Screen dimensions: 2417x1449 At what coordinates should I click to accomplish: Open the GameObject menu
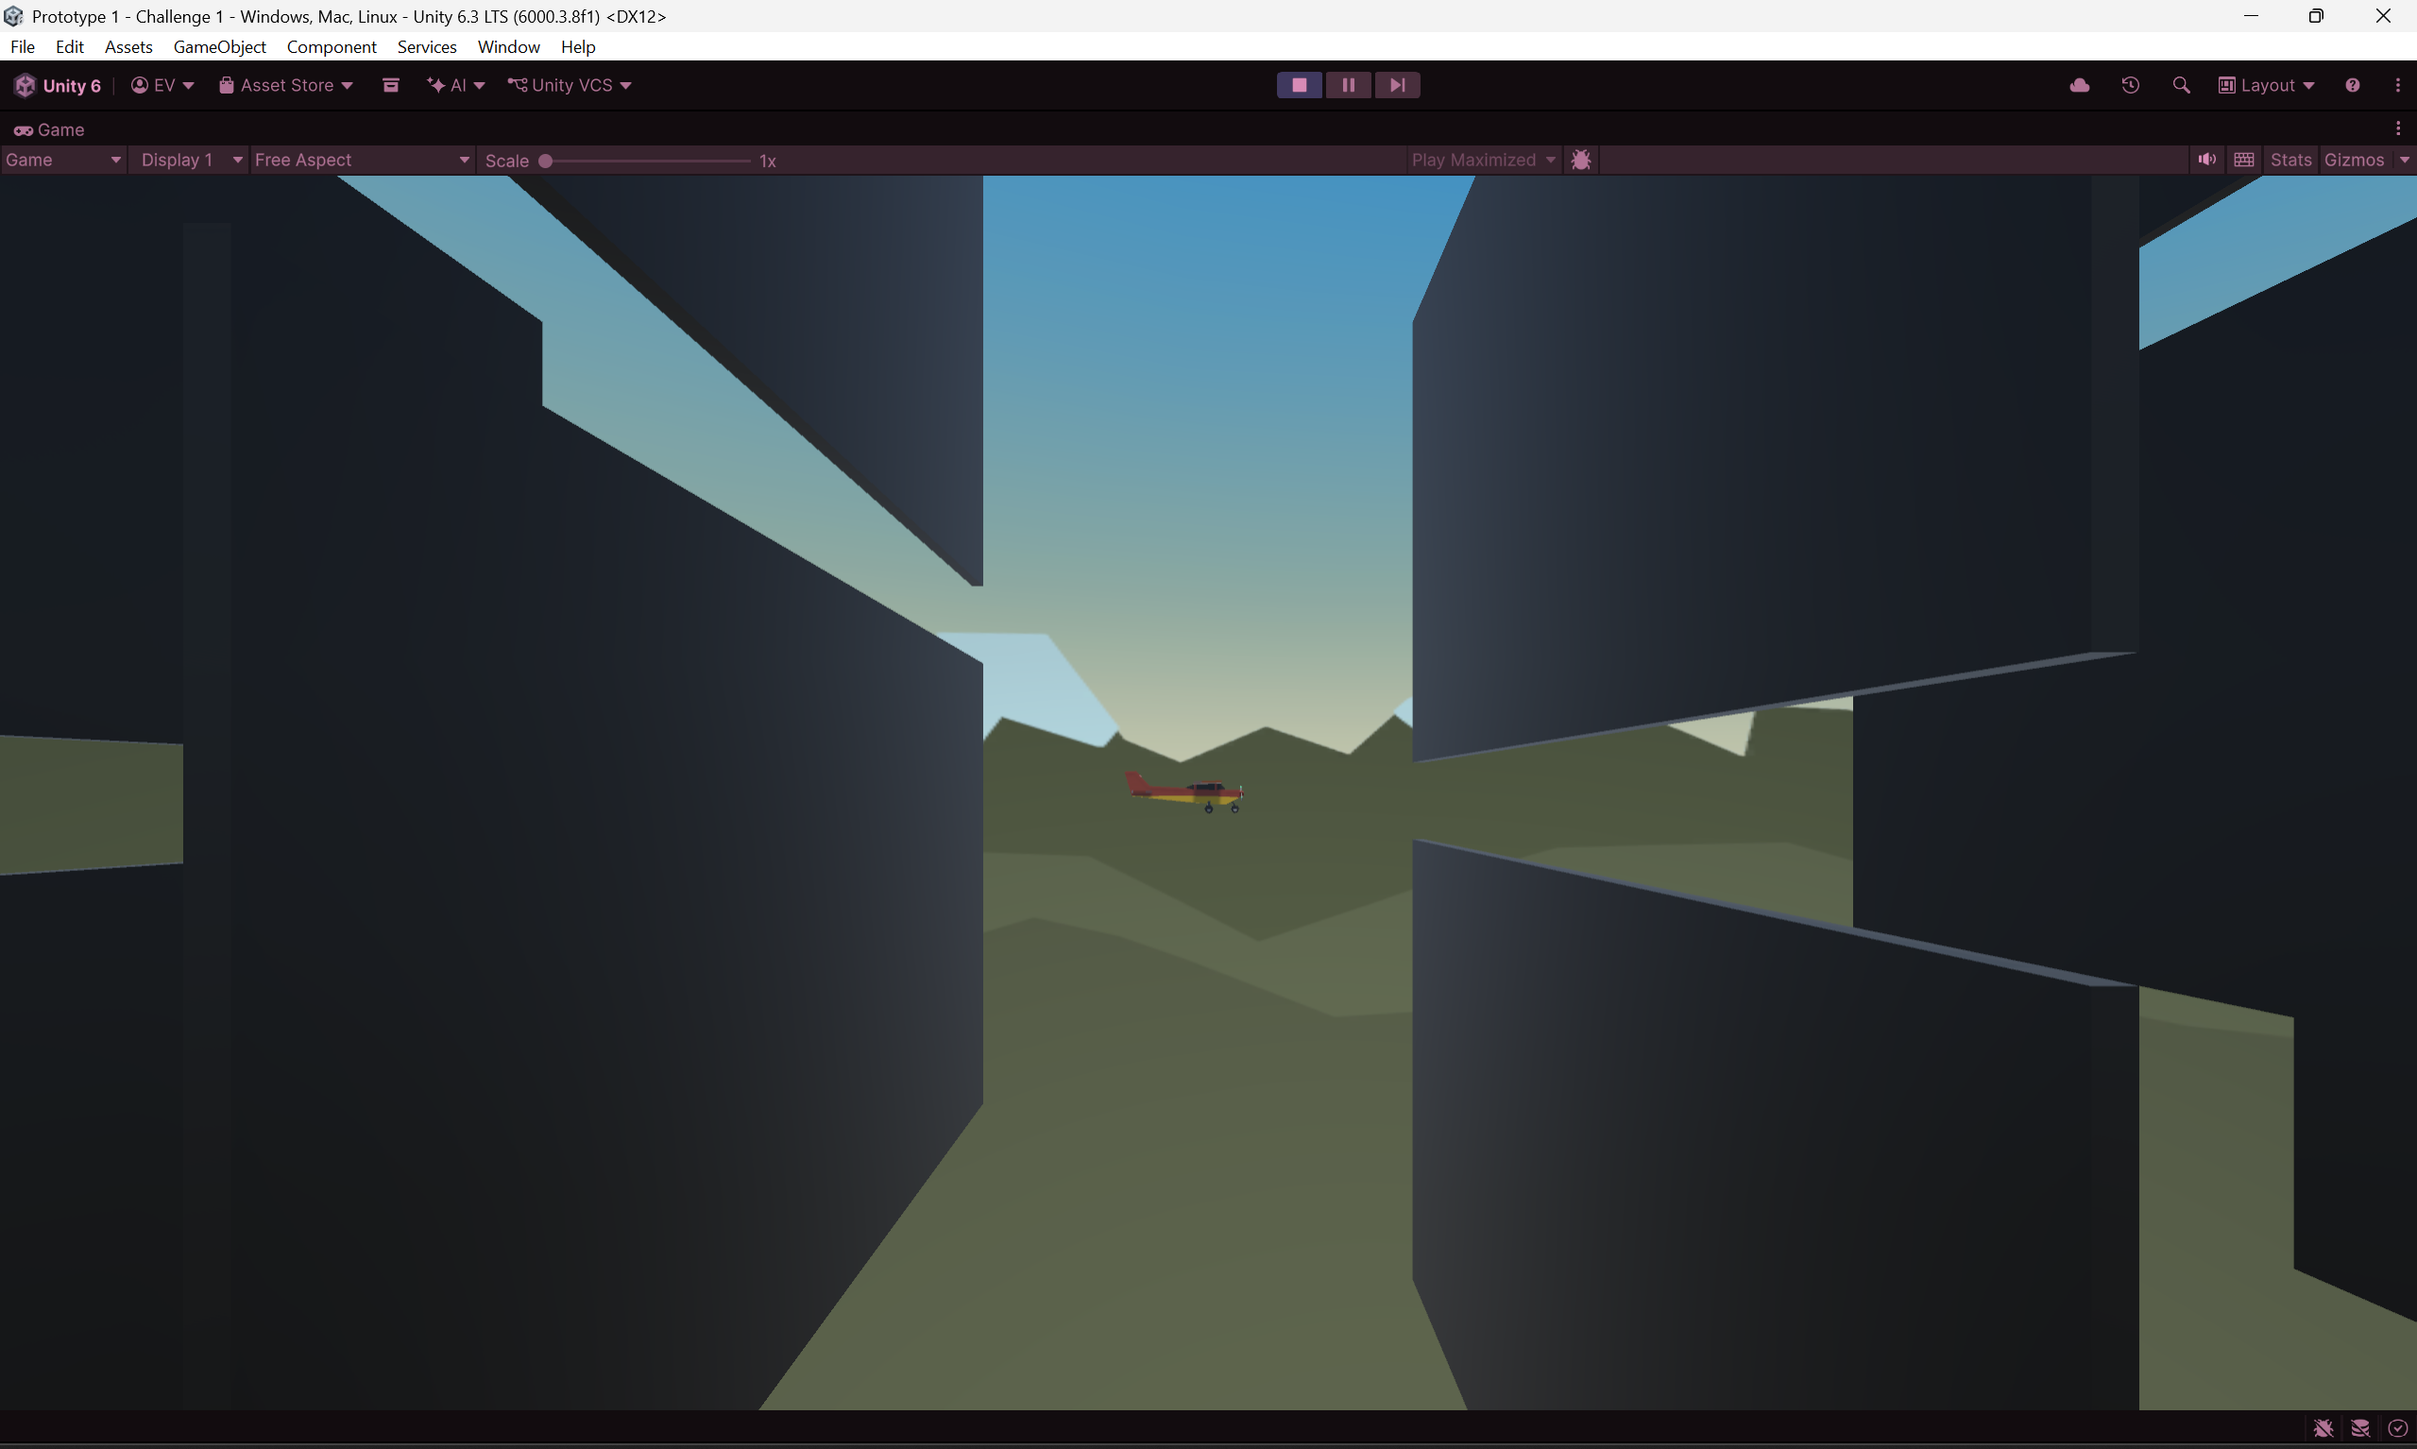click(220, 47)
